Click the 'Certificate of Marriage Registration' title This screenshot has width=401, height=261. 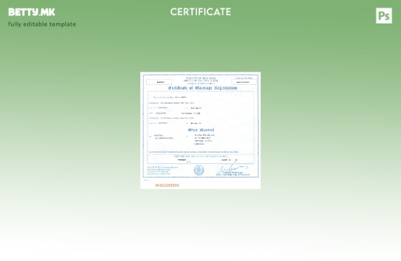point(202,87)
